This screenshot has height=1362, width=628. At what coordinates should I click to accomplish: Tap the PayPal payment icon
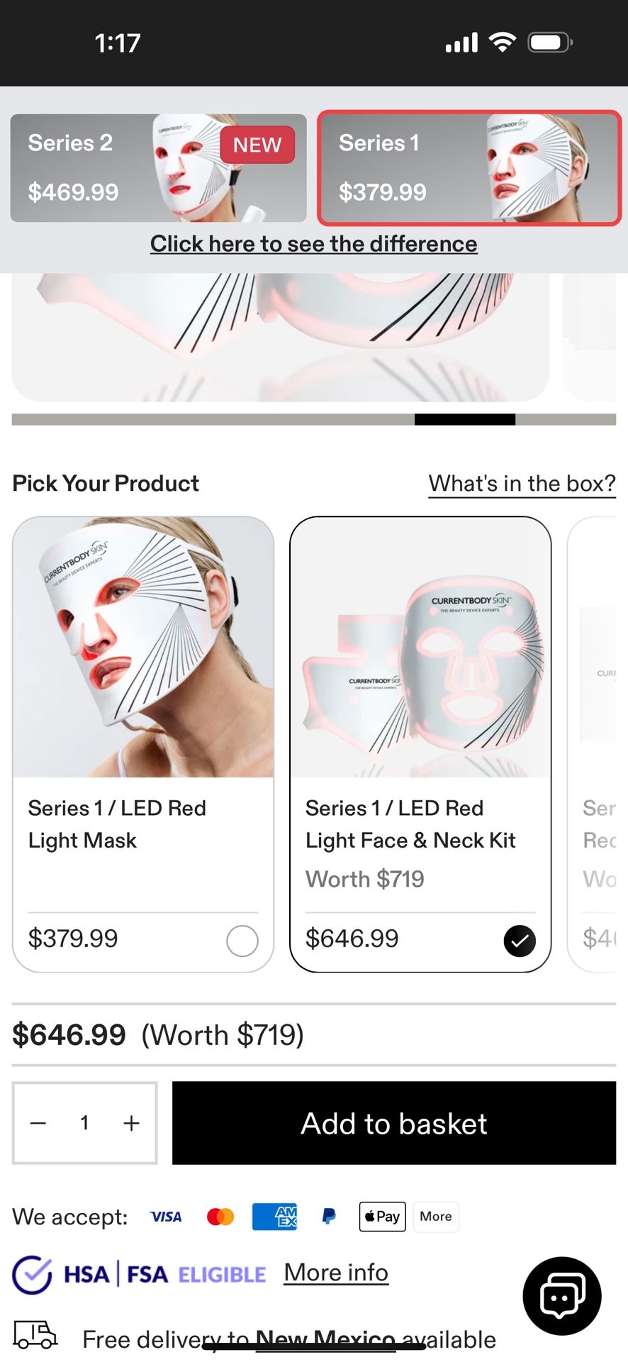329,1217
